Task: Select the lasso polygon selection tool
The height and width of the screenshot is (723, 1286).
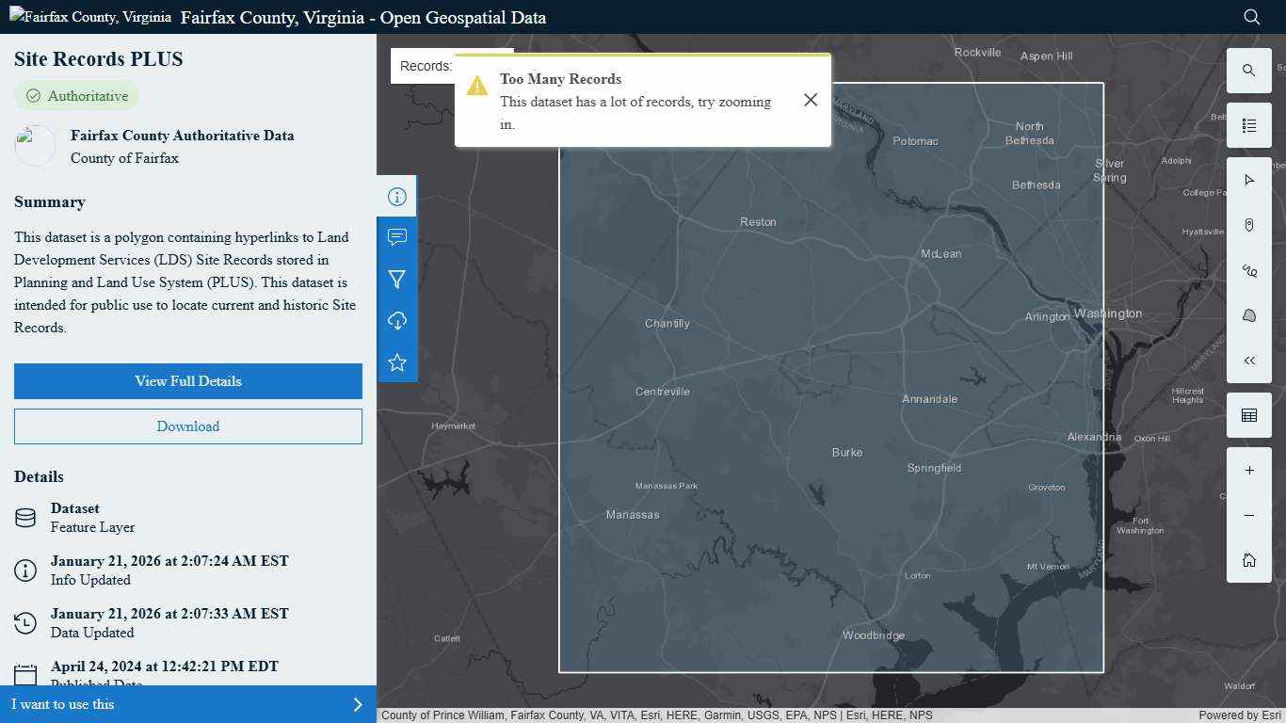Action: [x=1249, y=314]
